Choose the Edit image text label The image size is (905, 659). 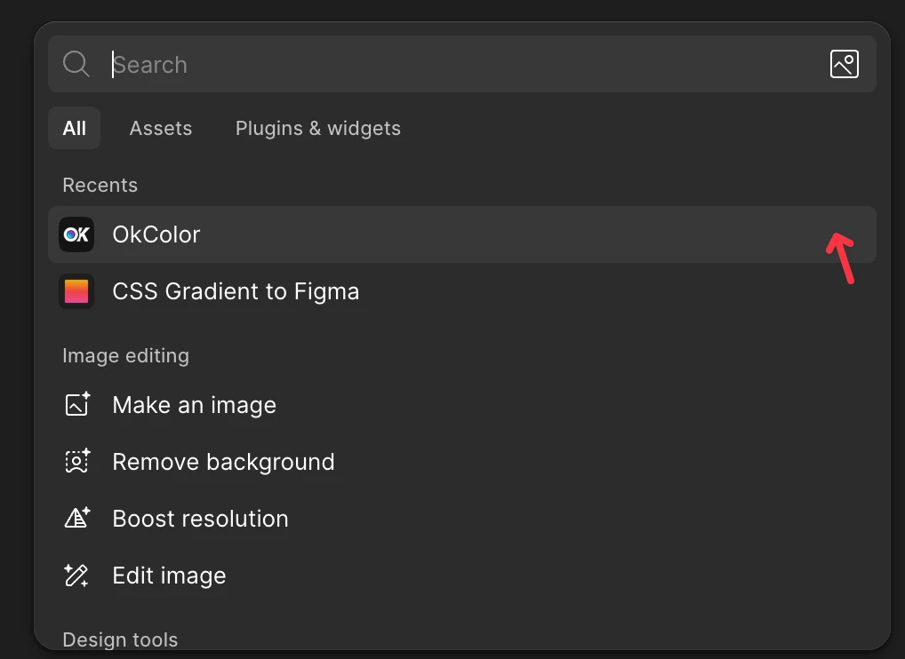coord(169,576)
